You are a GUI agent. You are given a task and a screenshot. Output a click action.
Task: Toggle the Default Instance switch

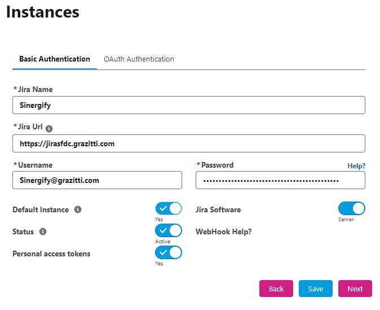coord(169,208)
